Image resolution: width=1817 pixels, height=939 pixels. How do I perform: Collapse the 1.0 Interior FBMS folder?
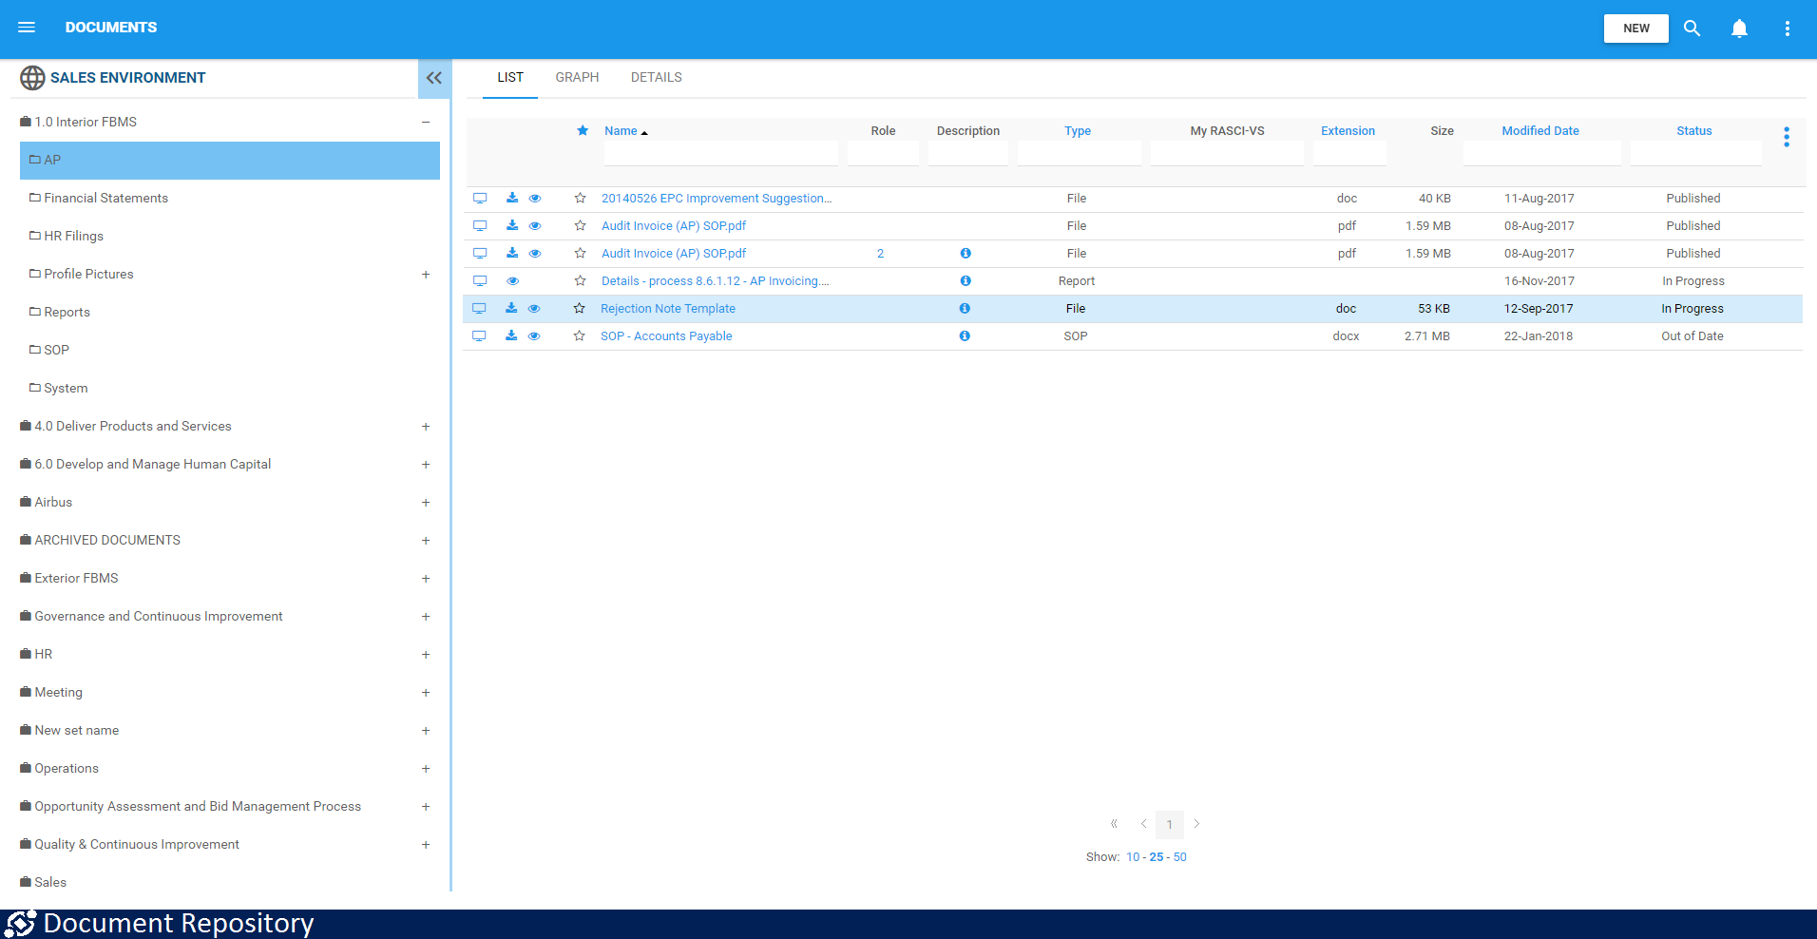tap(426, 122)
